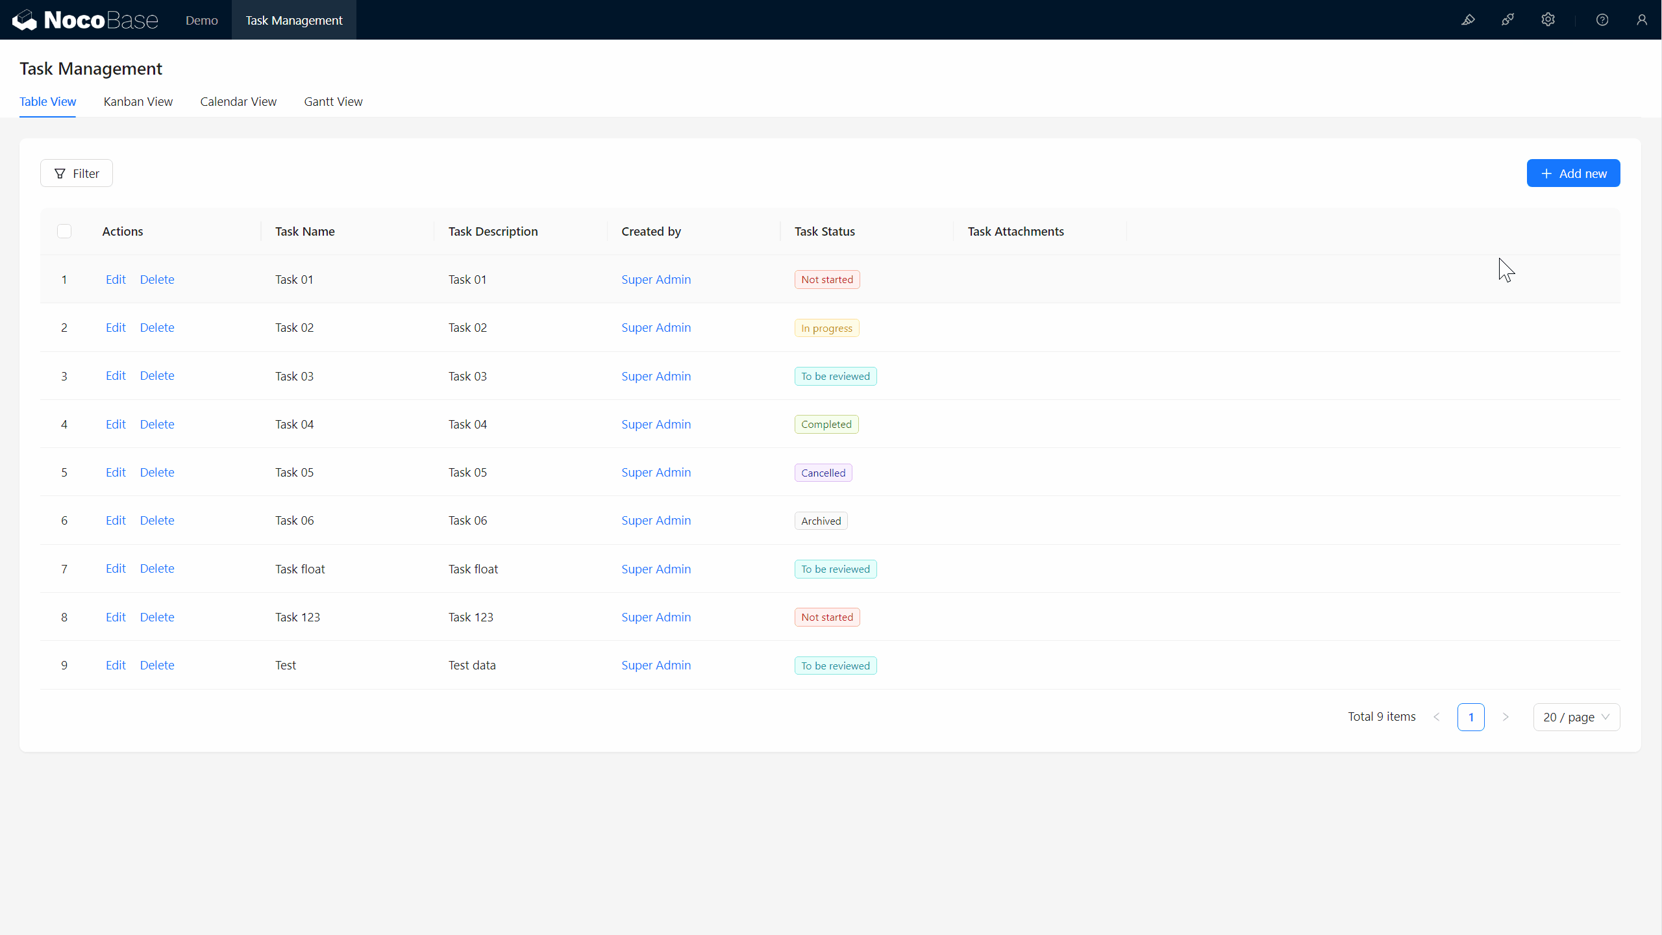This screenshot has height=935, width=1662.
Task: Click Edit for Task 03
Action: [116, 376]
